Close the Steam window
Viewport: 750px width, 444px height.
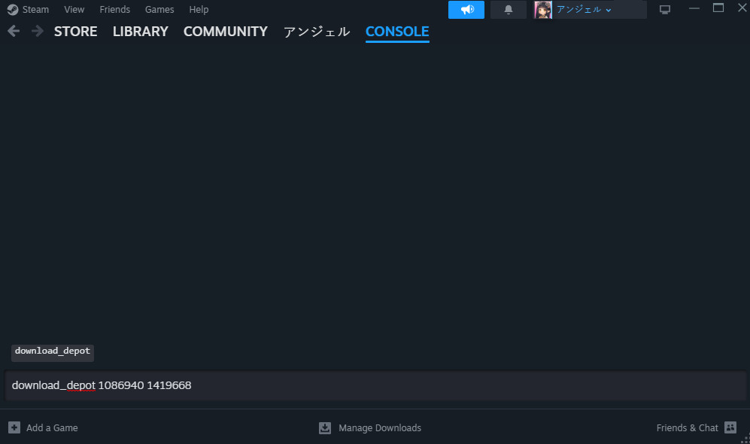tap(742, 8)
